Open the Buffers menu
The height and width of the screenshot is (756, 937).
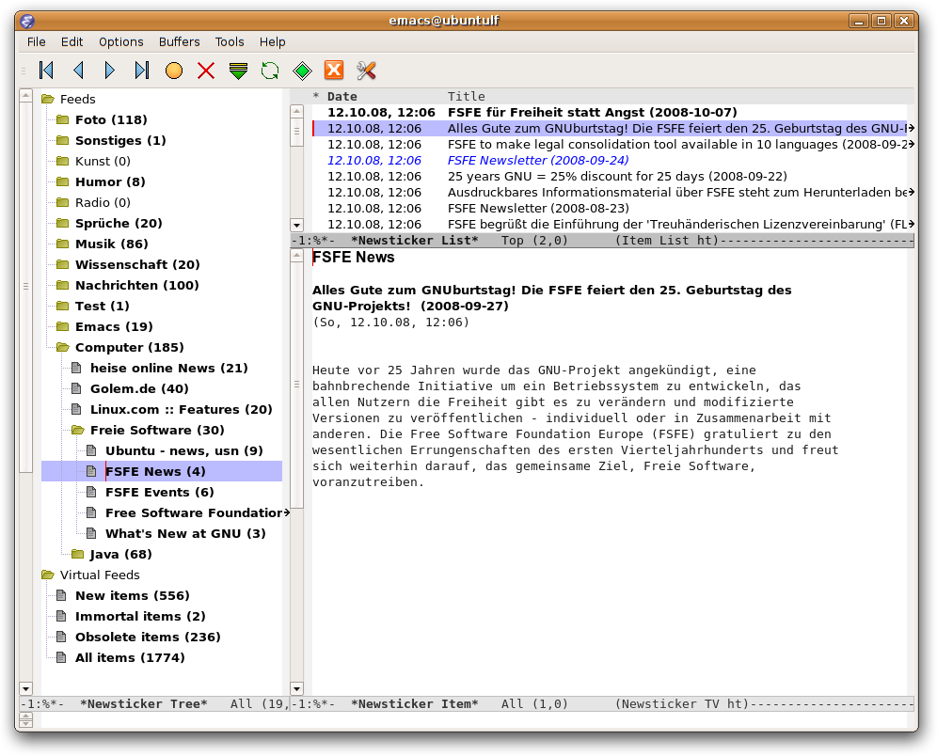click(x=179, y=42)
